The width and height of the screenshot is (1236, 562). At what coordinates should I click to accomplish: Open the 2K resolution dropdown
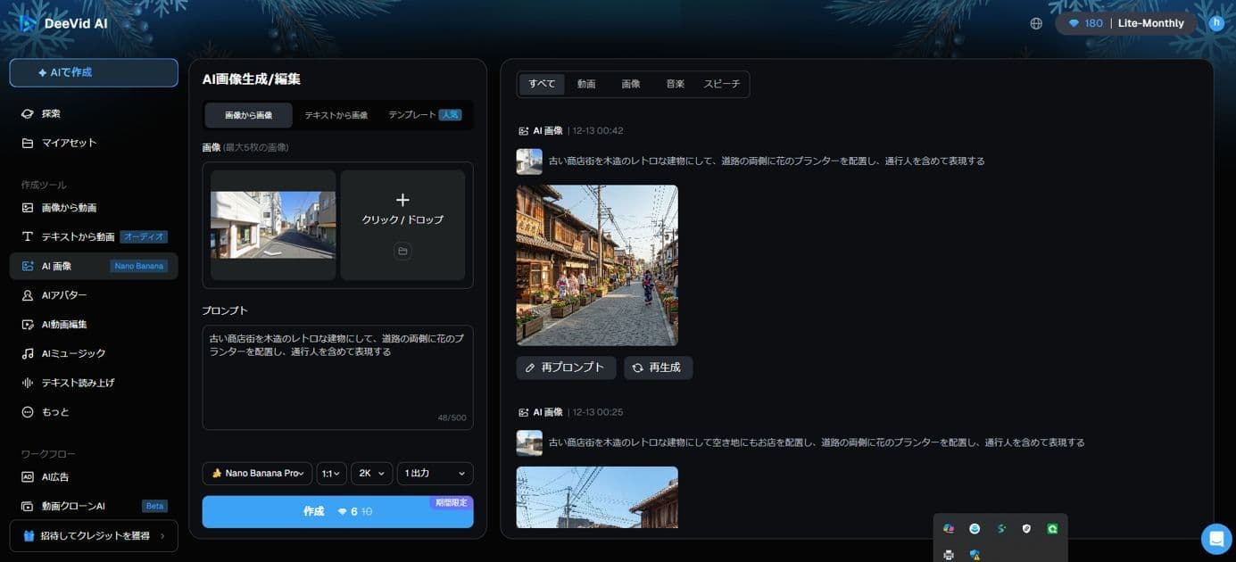click(x=371, y=474)
